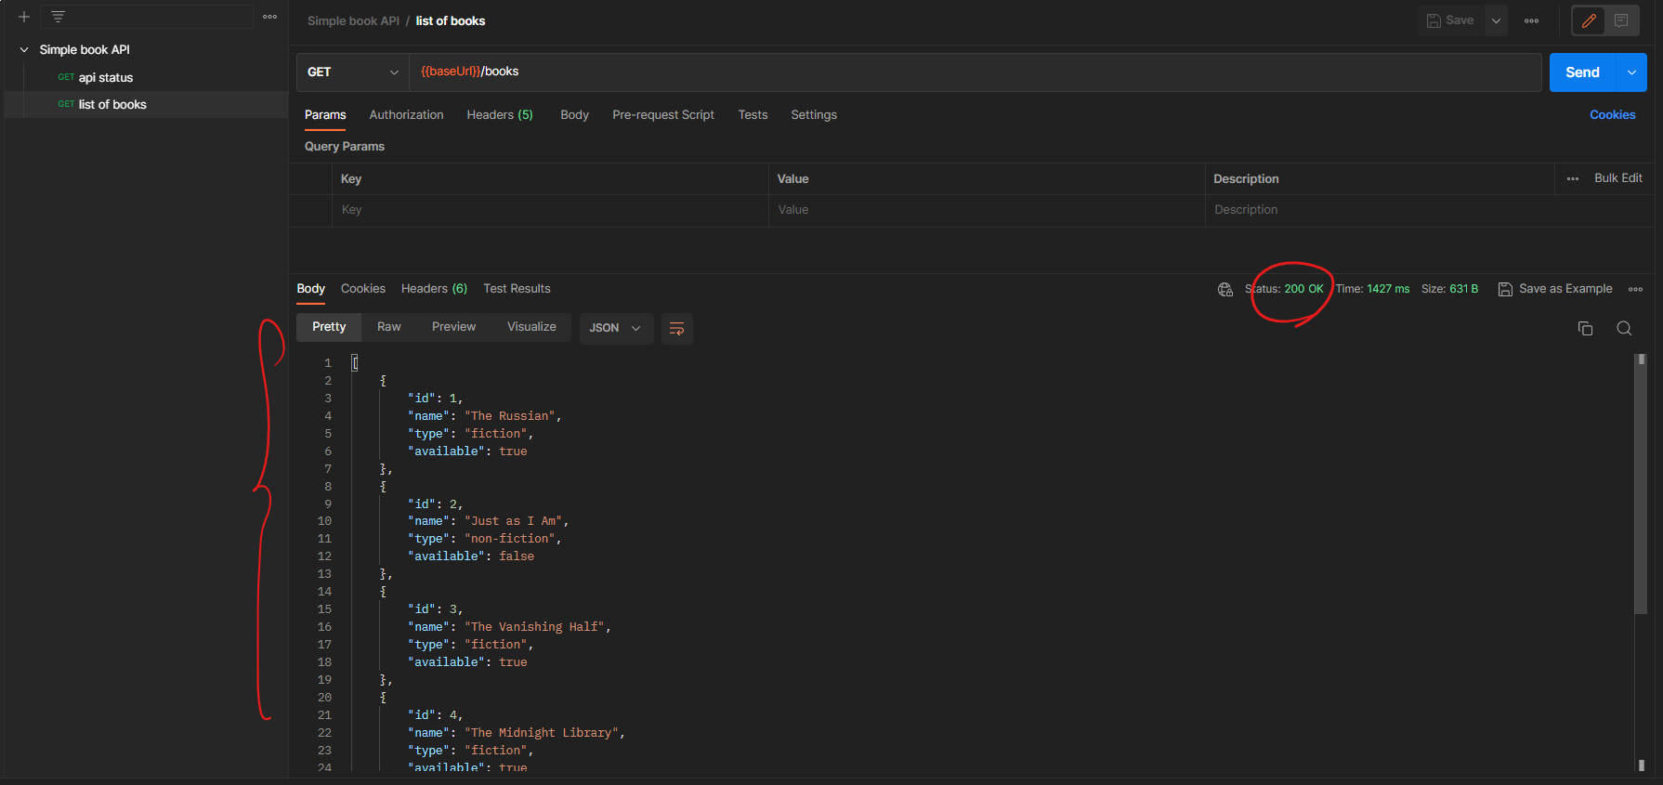
Task: Expand Send button dropdown arrow
Action: tap(1632, 72)
